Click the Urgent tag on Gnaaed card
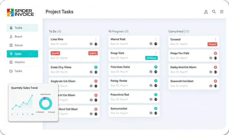Image resolution: width=229 pixels, height=135 pixels. click(x=212, y=44)
